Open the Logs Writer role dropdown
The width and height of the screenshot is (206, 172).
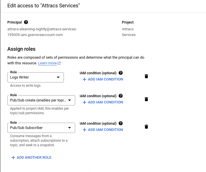(36, 77)
